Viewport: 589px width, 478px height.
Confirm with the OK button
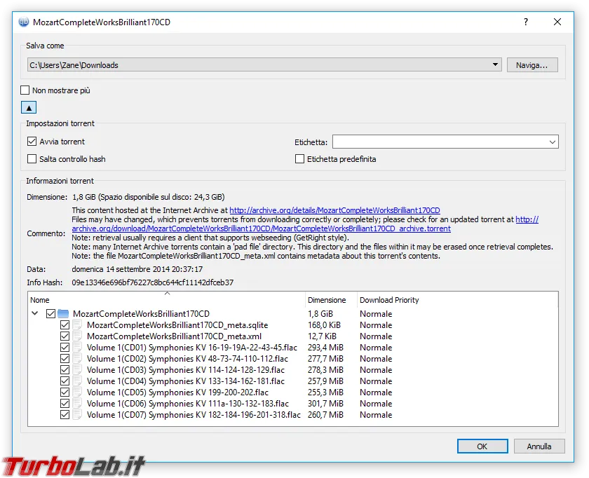[x=482, y=446]
